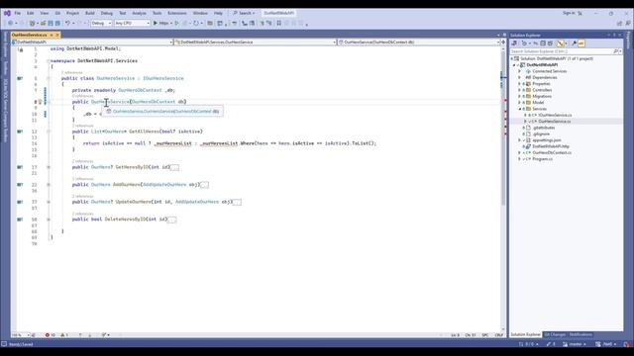
Task: Click the Start Without Debugging outline play icon
Action: pyautogui.click(x=176, y=24)
